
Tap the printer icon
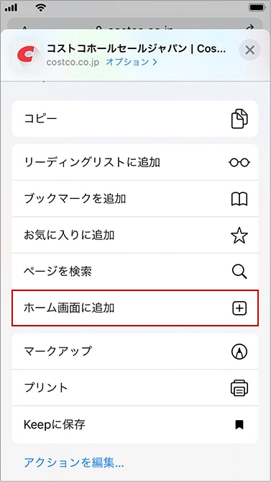pos(239,388)
